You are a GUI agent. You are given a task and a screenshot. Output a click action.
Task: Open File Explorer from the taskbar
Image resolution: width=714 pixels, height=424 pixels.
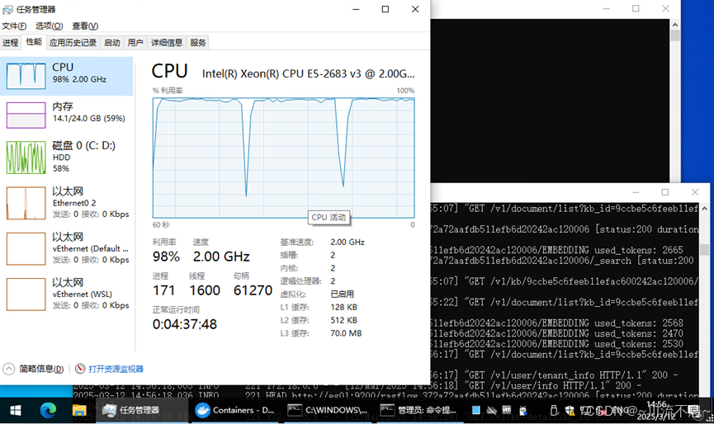(x=79, y=410)
